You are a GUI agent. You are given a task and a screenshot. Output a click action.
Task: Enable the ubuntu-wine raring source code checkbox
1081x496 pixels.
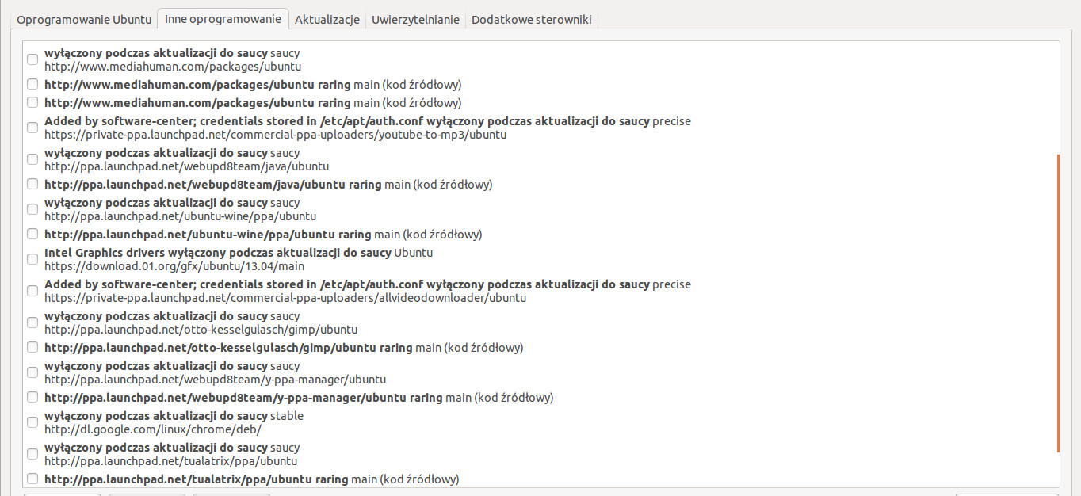coord(32,235)
